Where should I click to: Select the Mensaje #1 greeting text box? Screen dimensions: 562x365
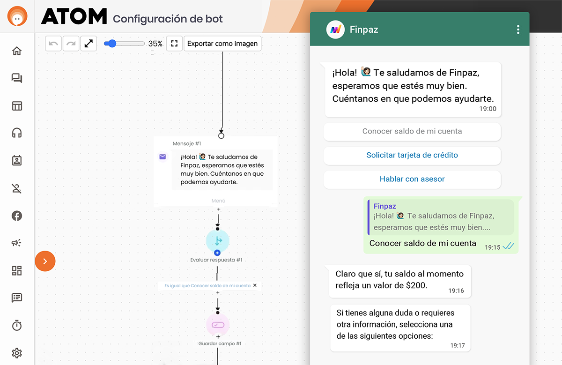(x=222, y=170)
